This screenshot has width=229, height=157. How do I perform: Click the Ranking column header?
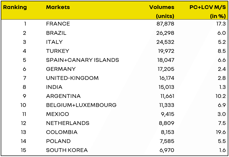(15, 7)
